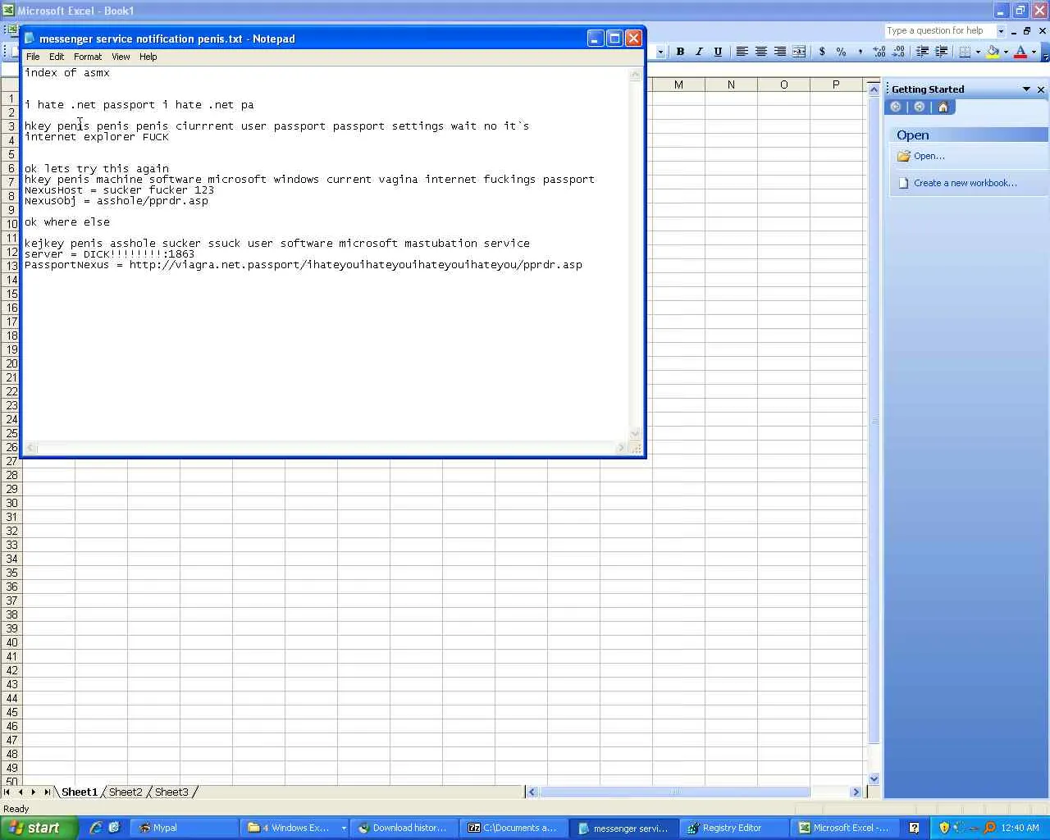Center cell text in Excel toolbar

761,52
